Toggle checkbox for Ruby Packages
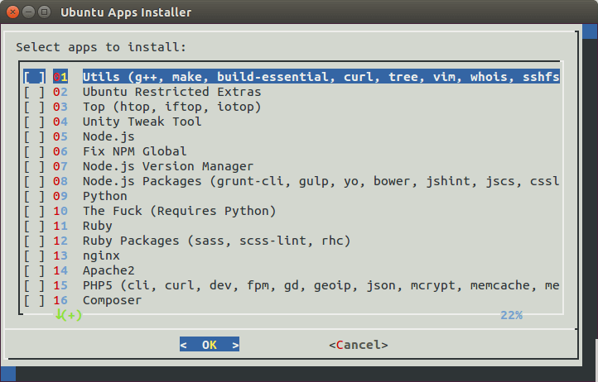Viewport: 598px width, 382px height. [x=34, y=241]
